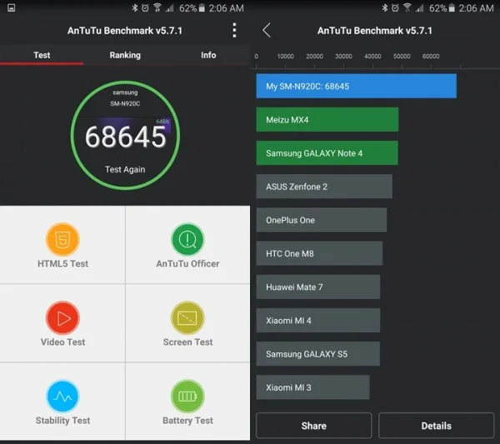Viewport: 500px width, 444px height.
Task: Tap the 68645 score number
Action: [x=125, y=137]
